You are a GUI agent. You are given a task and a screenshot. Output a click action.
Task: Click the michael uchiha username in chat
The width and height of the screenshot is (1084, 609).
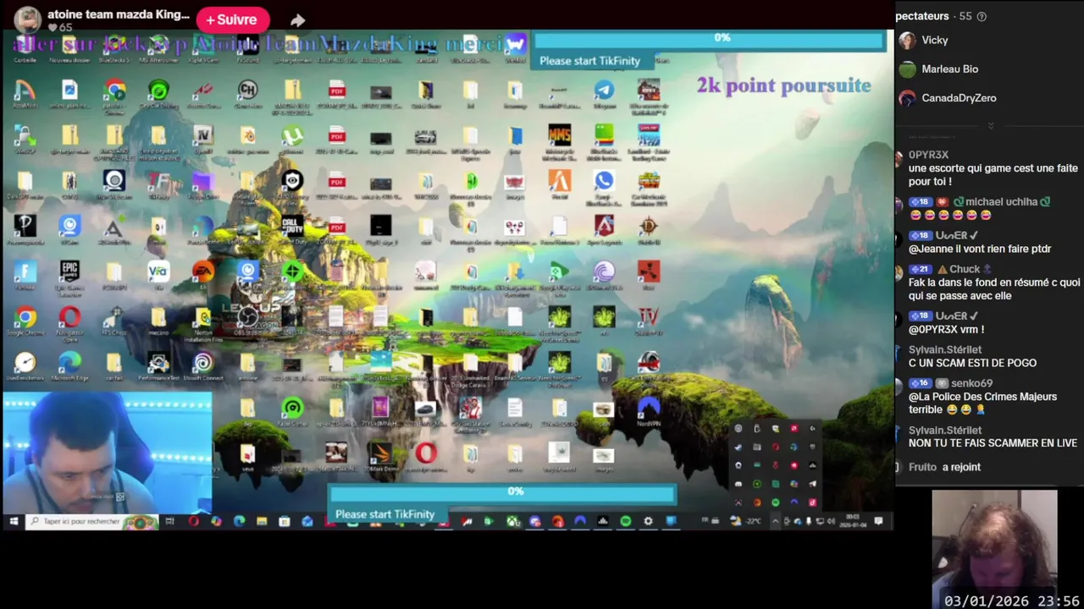1001,202
